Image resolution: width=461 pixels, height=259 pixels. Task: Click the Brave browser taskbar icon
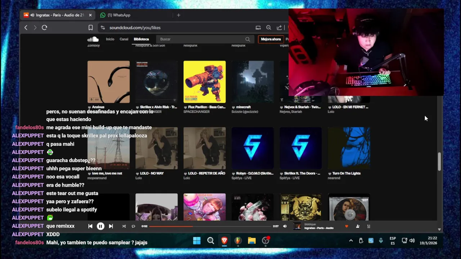[224, 241]
